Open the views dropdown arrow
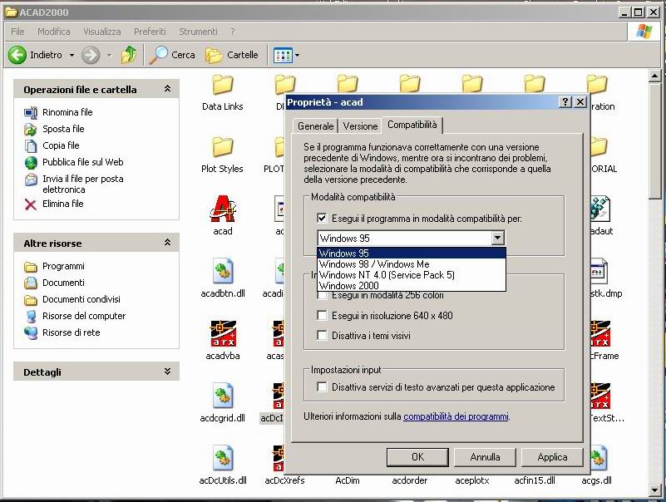 coord(297,55)
